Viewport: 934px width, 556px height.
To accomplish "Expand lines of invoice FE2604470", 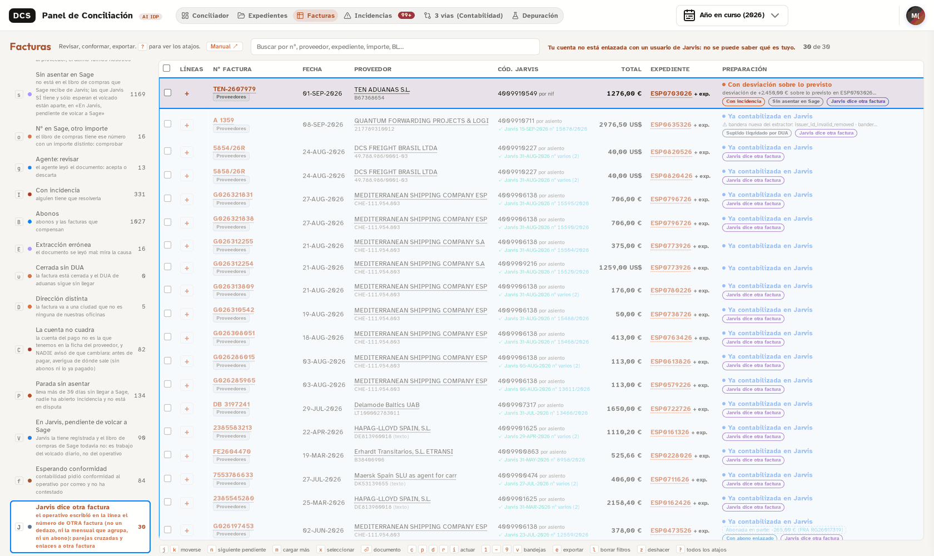I will tap(187, 456).
